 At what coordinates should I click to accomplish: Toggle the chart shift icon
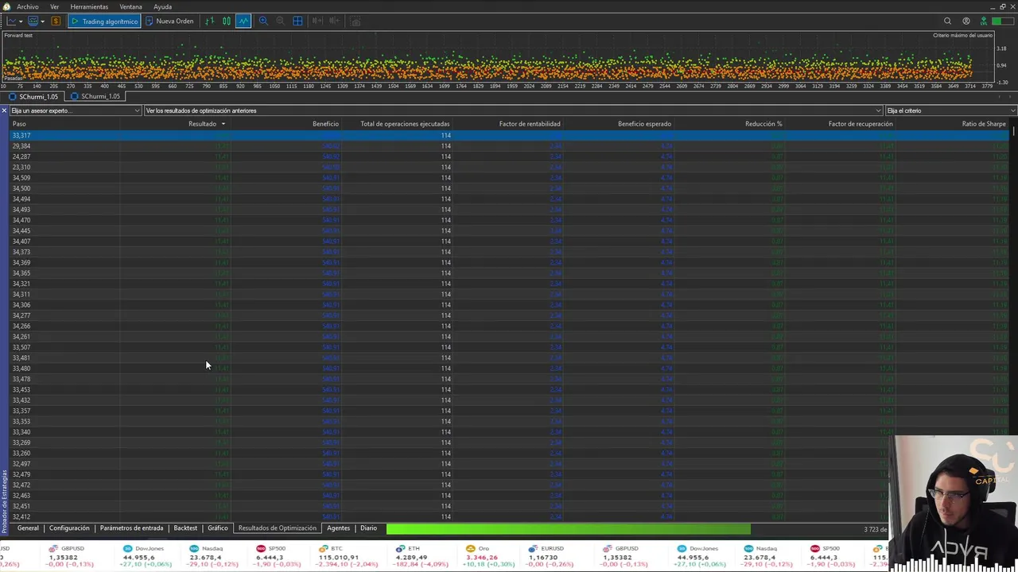tap(334, 21)
